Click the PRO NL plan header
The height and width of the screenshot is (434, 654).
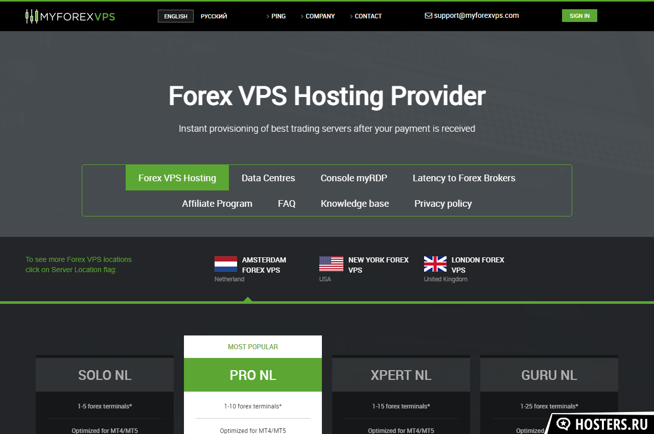253,375
